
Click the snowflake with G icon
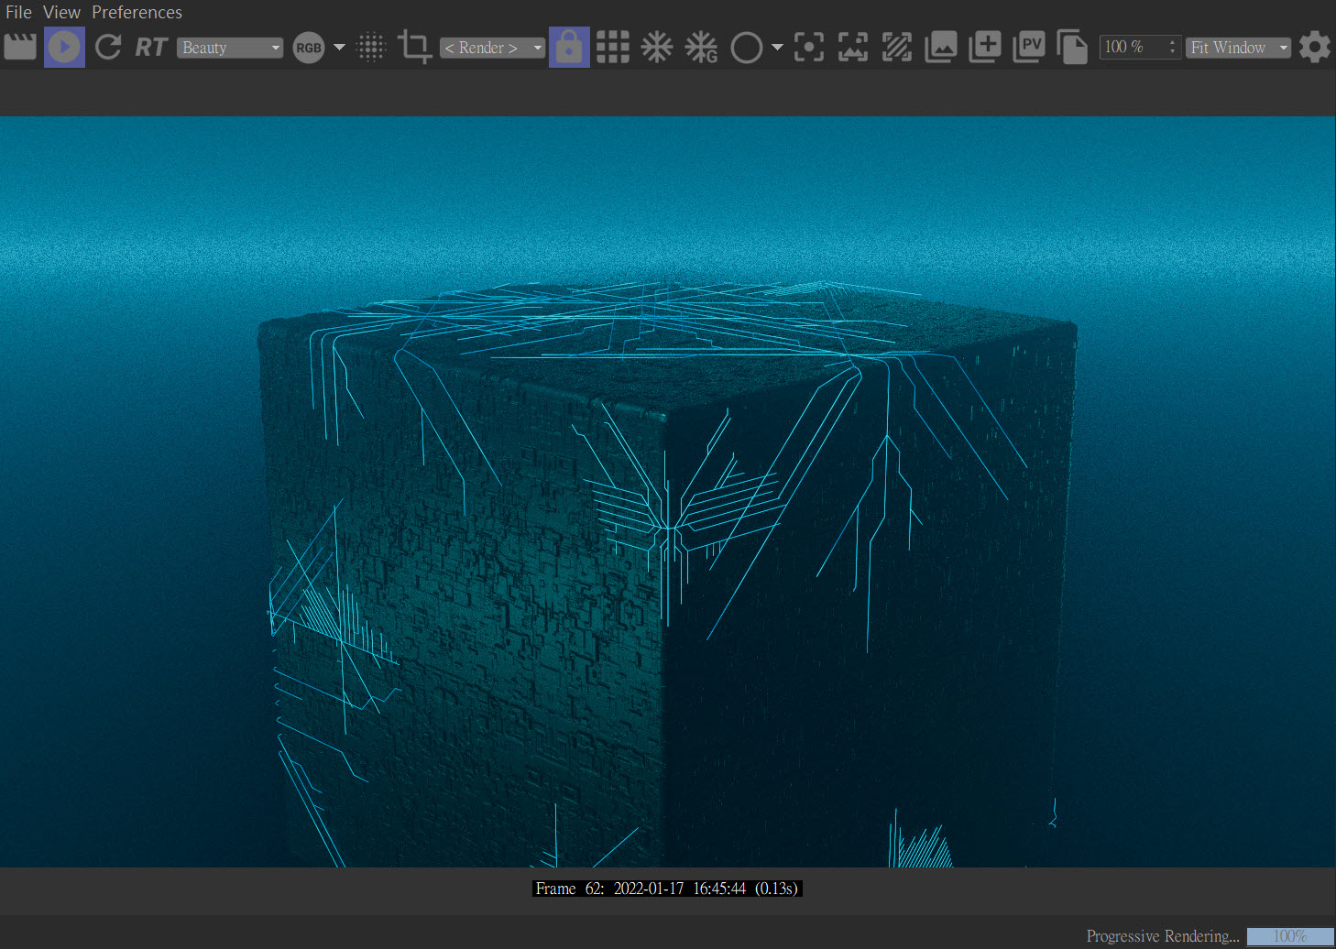pyautogui.click(x=701, y=47)
